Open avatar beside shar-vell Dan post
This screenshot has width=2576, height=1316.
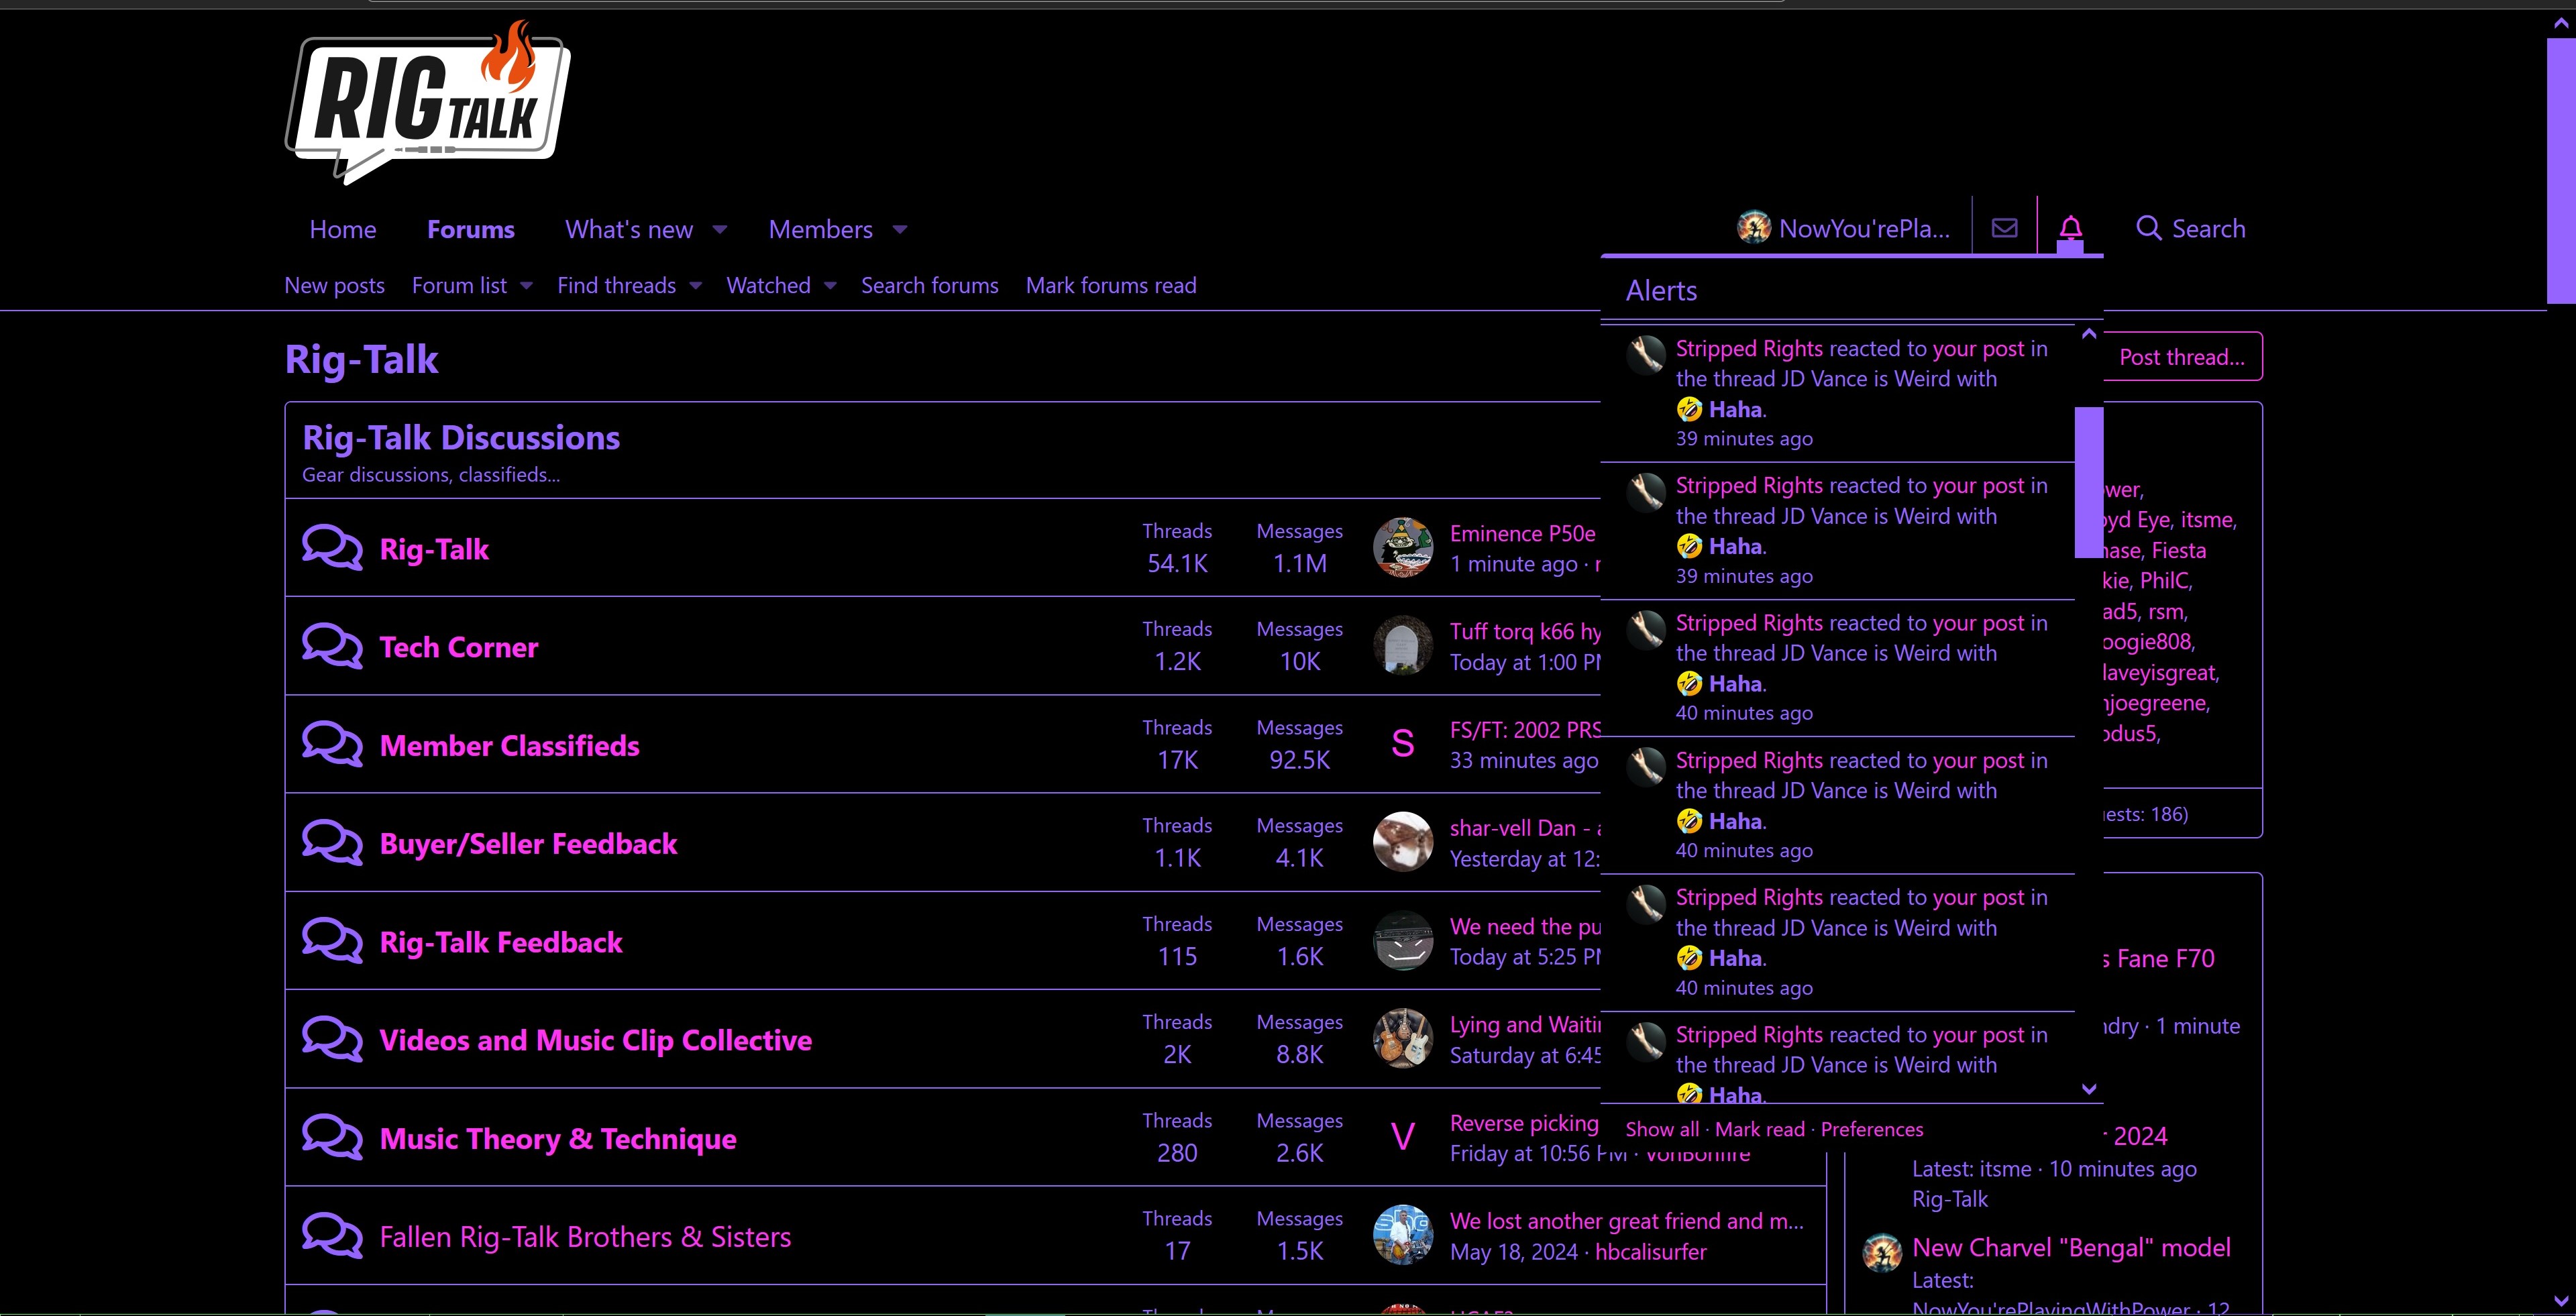click(x=1403, y=842)
